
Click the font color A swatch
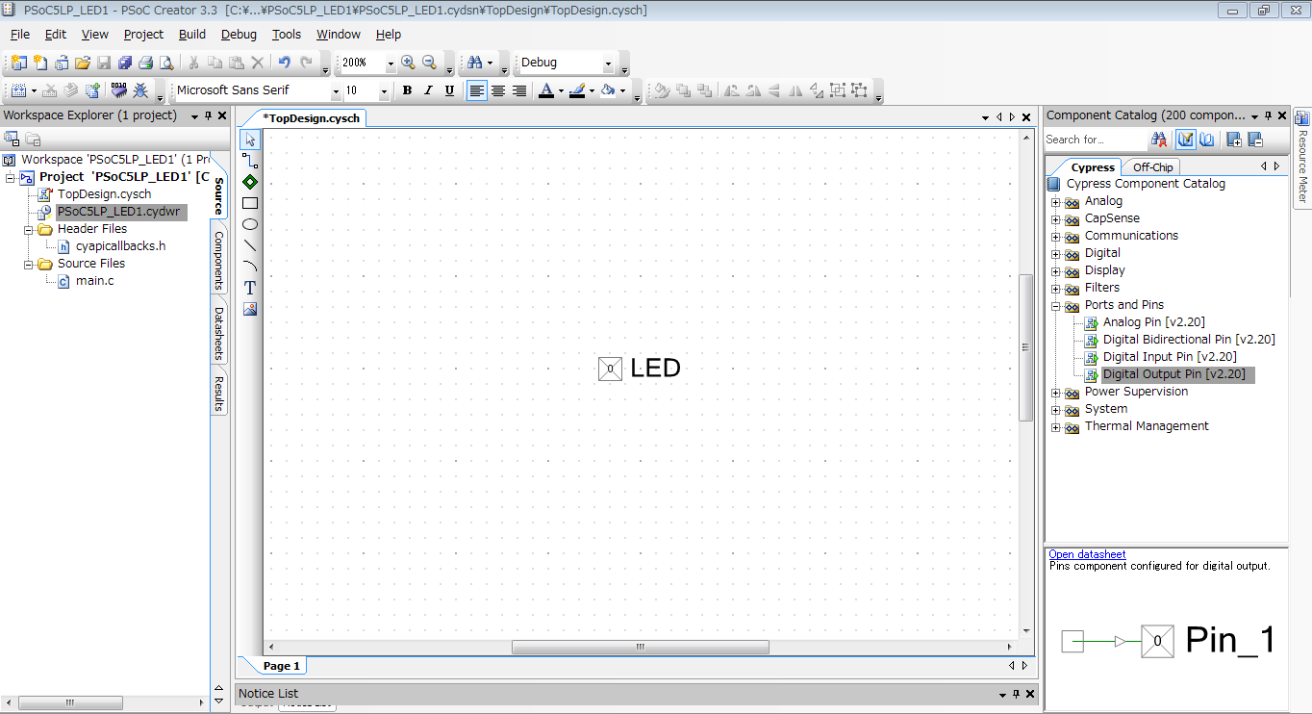click(x=546, y=90)
